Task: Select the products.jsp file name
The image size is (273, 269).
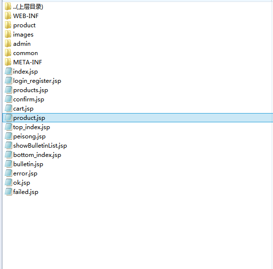Action: [31, 90]
